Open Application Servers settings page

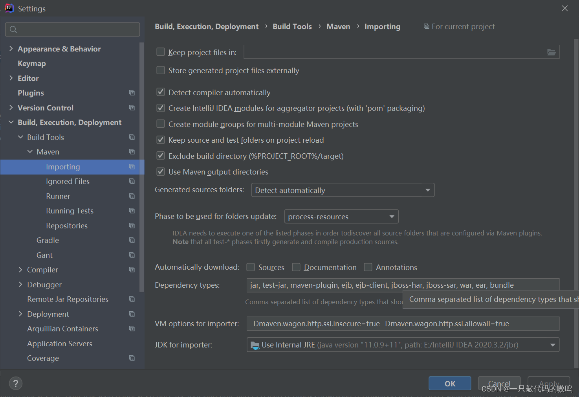(60, 344)
